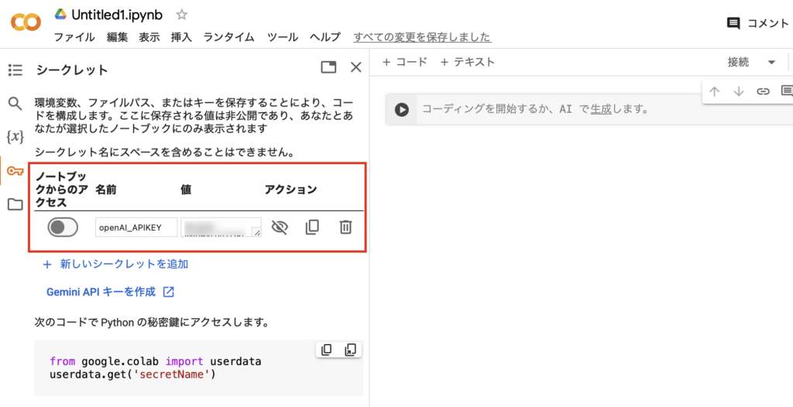793x407 pixels.
Task: Run the code cell with play button
Action: [401, 109]
